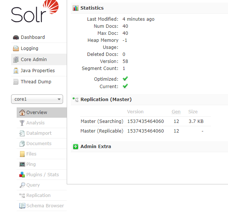
Task: Click the green plus Admin Extra icon
Action: pos(76,147)
